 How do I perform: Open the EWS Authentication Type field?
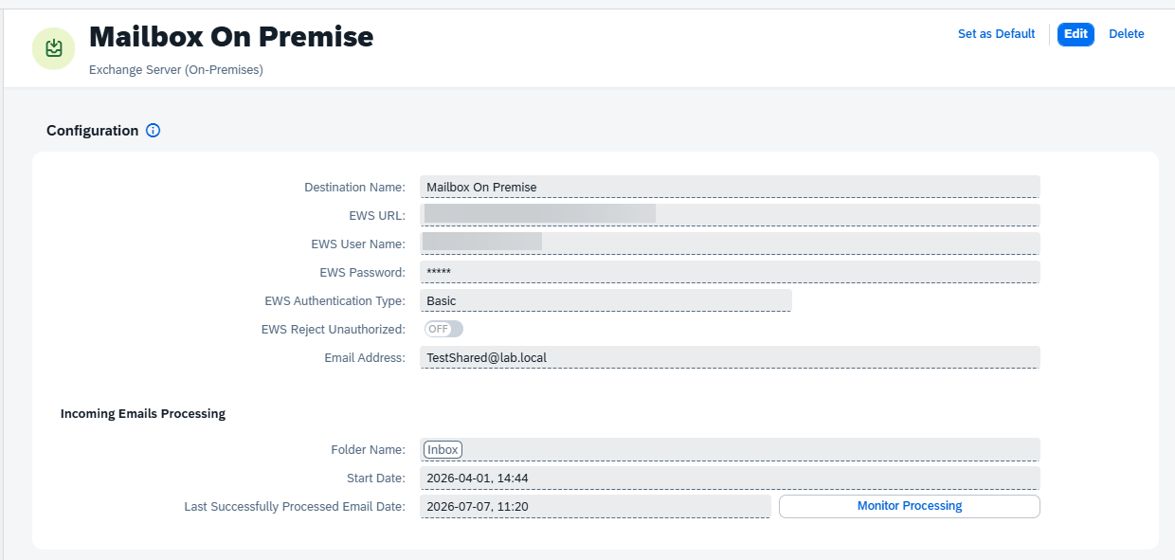click(606, 300)
